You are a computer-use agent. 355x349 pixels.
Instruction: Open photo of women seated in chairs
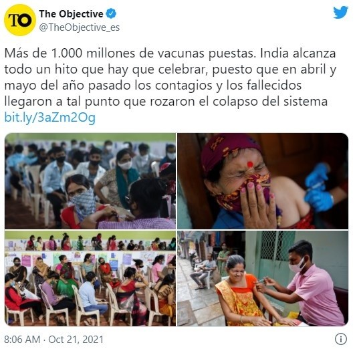pyautogui.click(x=90, y=278)
